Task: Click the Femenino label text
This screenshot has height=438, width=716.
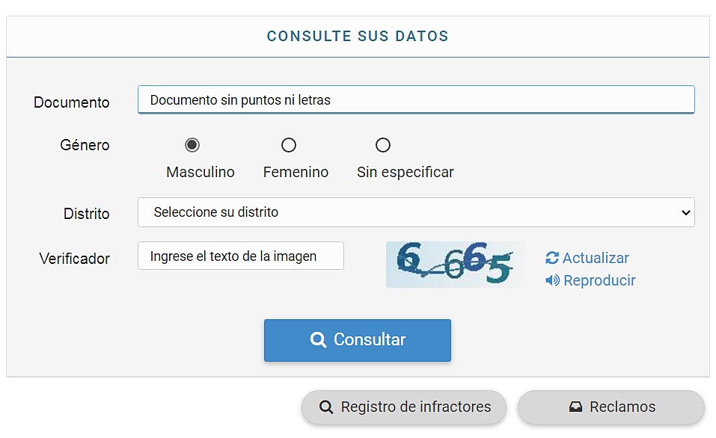Action: (296, 173)
